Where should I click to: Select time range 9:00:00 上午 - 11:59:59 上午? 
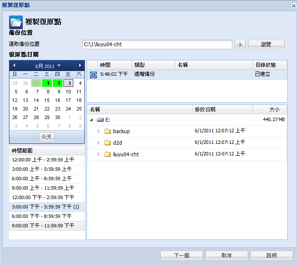point(47,188)
